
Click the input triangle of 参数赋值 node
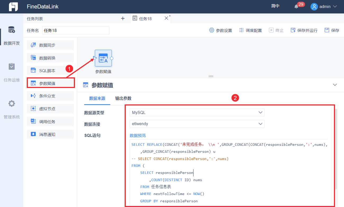(x=95, y=58)
